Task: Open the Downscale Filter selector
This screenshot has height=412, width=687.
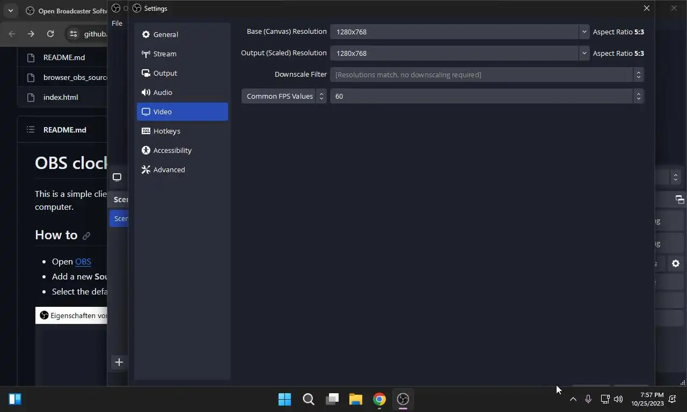Action: click(487, 75)
